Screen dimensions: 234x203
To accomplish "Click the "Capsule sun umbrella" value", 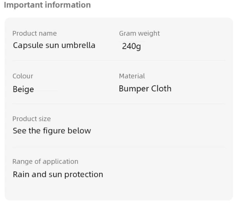I will pyautogui.click(x=54, y=45).
